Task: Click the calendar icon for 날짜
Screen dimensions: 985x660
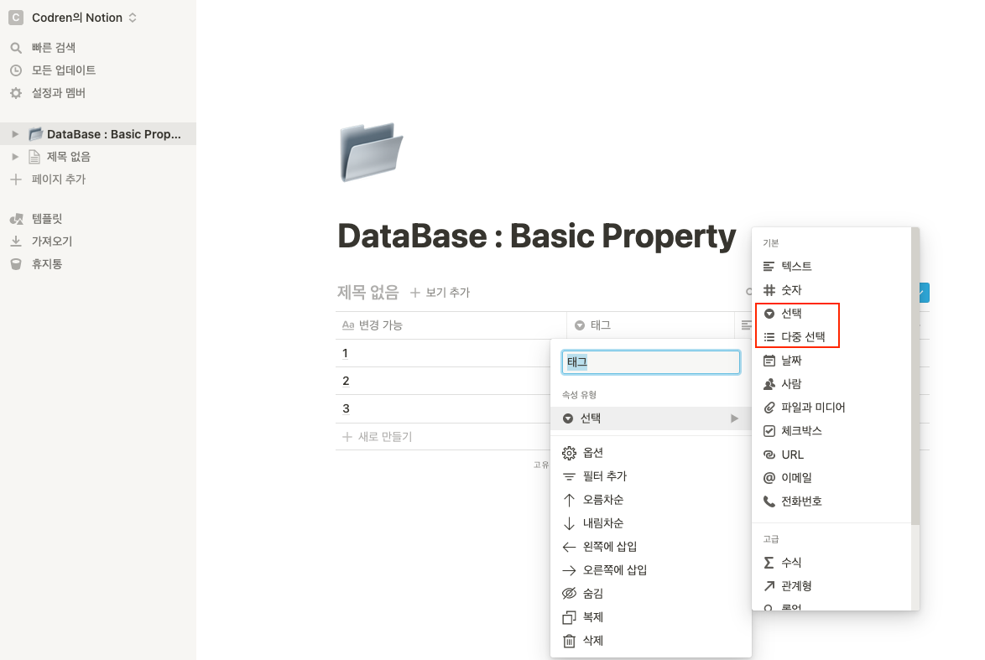Action: [769, 361]
